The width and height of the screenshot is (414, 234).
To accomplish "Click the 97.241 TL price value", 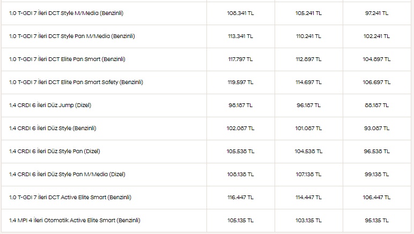I will point(377,13).
